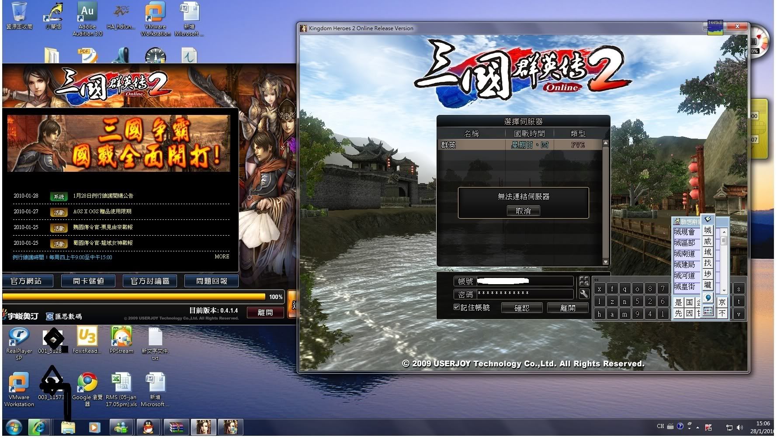This screenshot has width=784, height=438.
Task: Tap the 9 key on virtual keyboard
Action: [638, 314]
